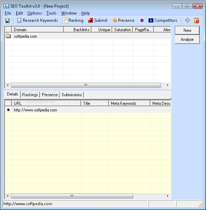This screenshot has height=210, width=206.
Task: Open the Presence tool
Action: [123, 20]
